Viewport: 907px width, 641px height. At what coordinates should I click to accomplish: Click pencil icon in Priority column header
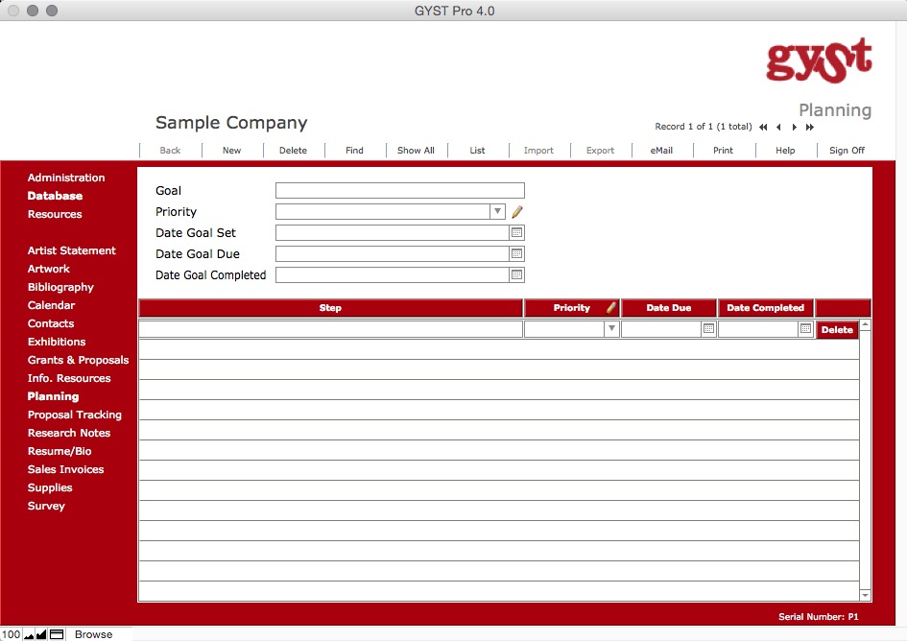[x=610, y=308]
